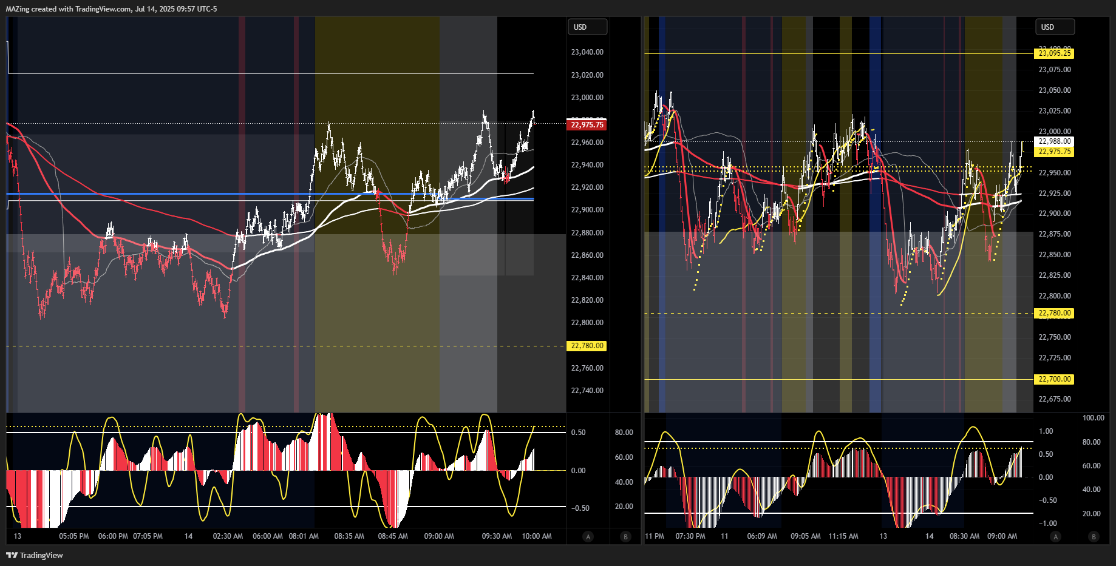This screenshot has height=566, width=1116.
Task: Click the red 22,975.75 price label on left chart
Action: pyautogui.click(x=587, y=125)
